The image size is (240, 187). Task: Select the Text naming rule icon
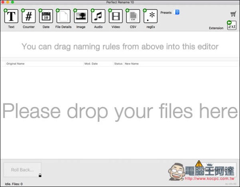coord(11,16)
